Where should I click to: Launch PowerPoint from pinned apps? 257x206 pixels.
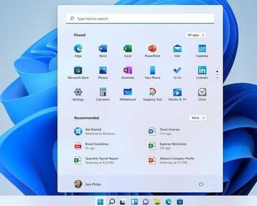point(152,51)
